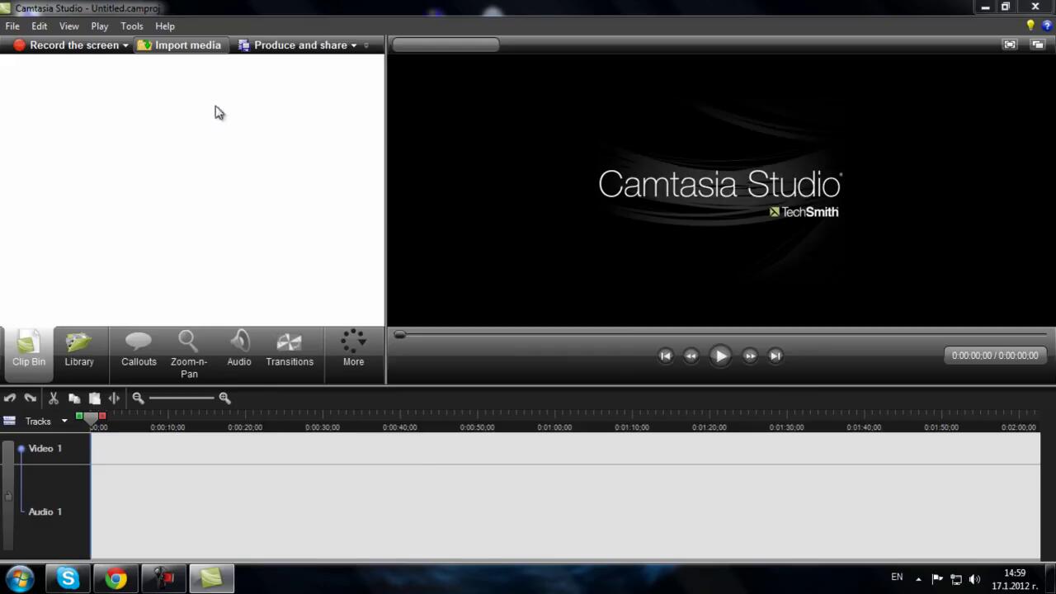Open the Tools menu
This screenshot has height=594, width=1056.
coord(131,26)
